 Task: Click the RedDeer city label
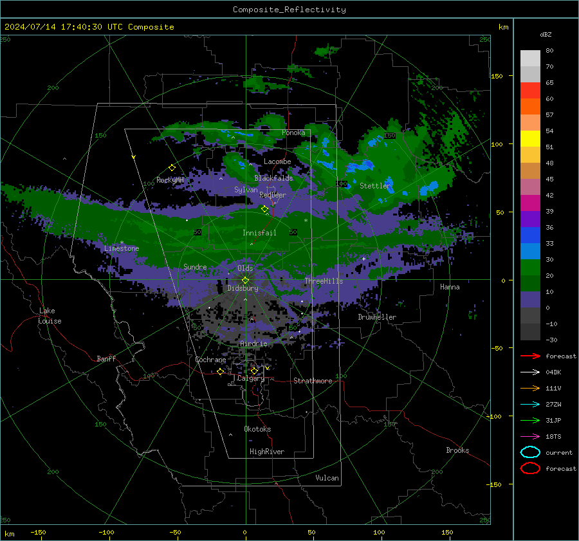click(x=273, y=195)
